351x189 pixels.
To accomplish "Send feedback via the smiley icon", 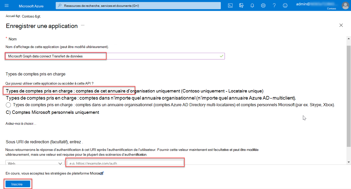I will point(285,5).
